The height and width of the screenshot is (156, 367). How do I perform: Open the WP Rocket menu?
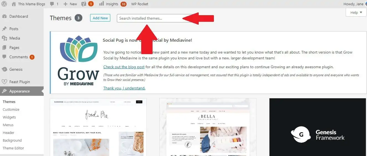[x=140, y=4]
